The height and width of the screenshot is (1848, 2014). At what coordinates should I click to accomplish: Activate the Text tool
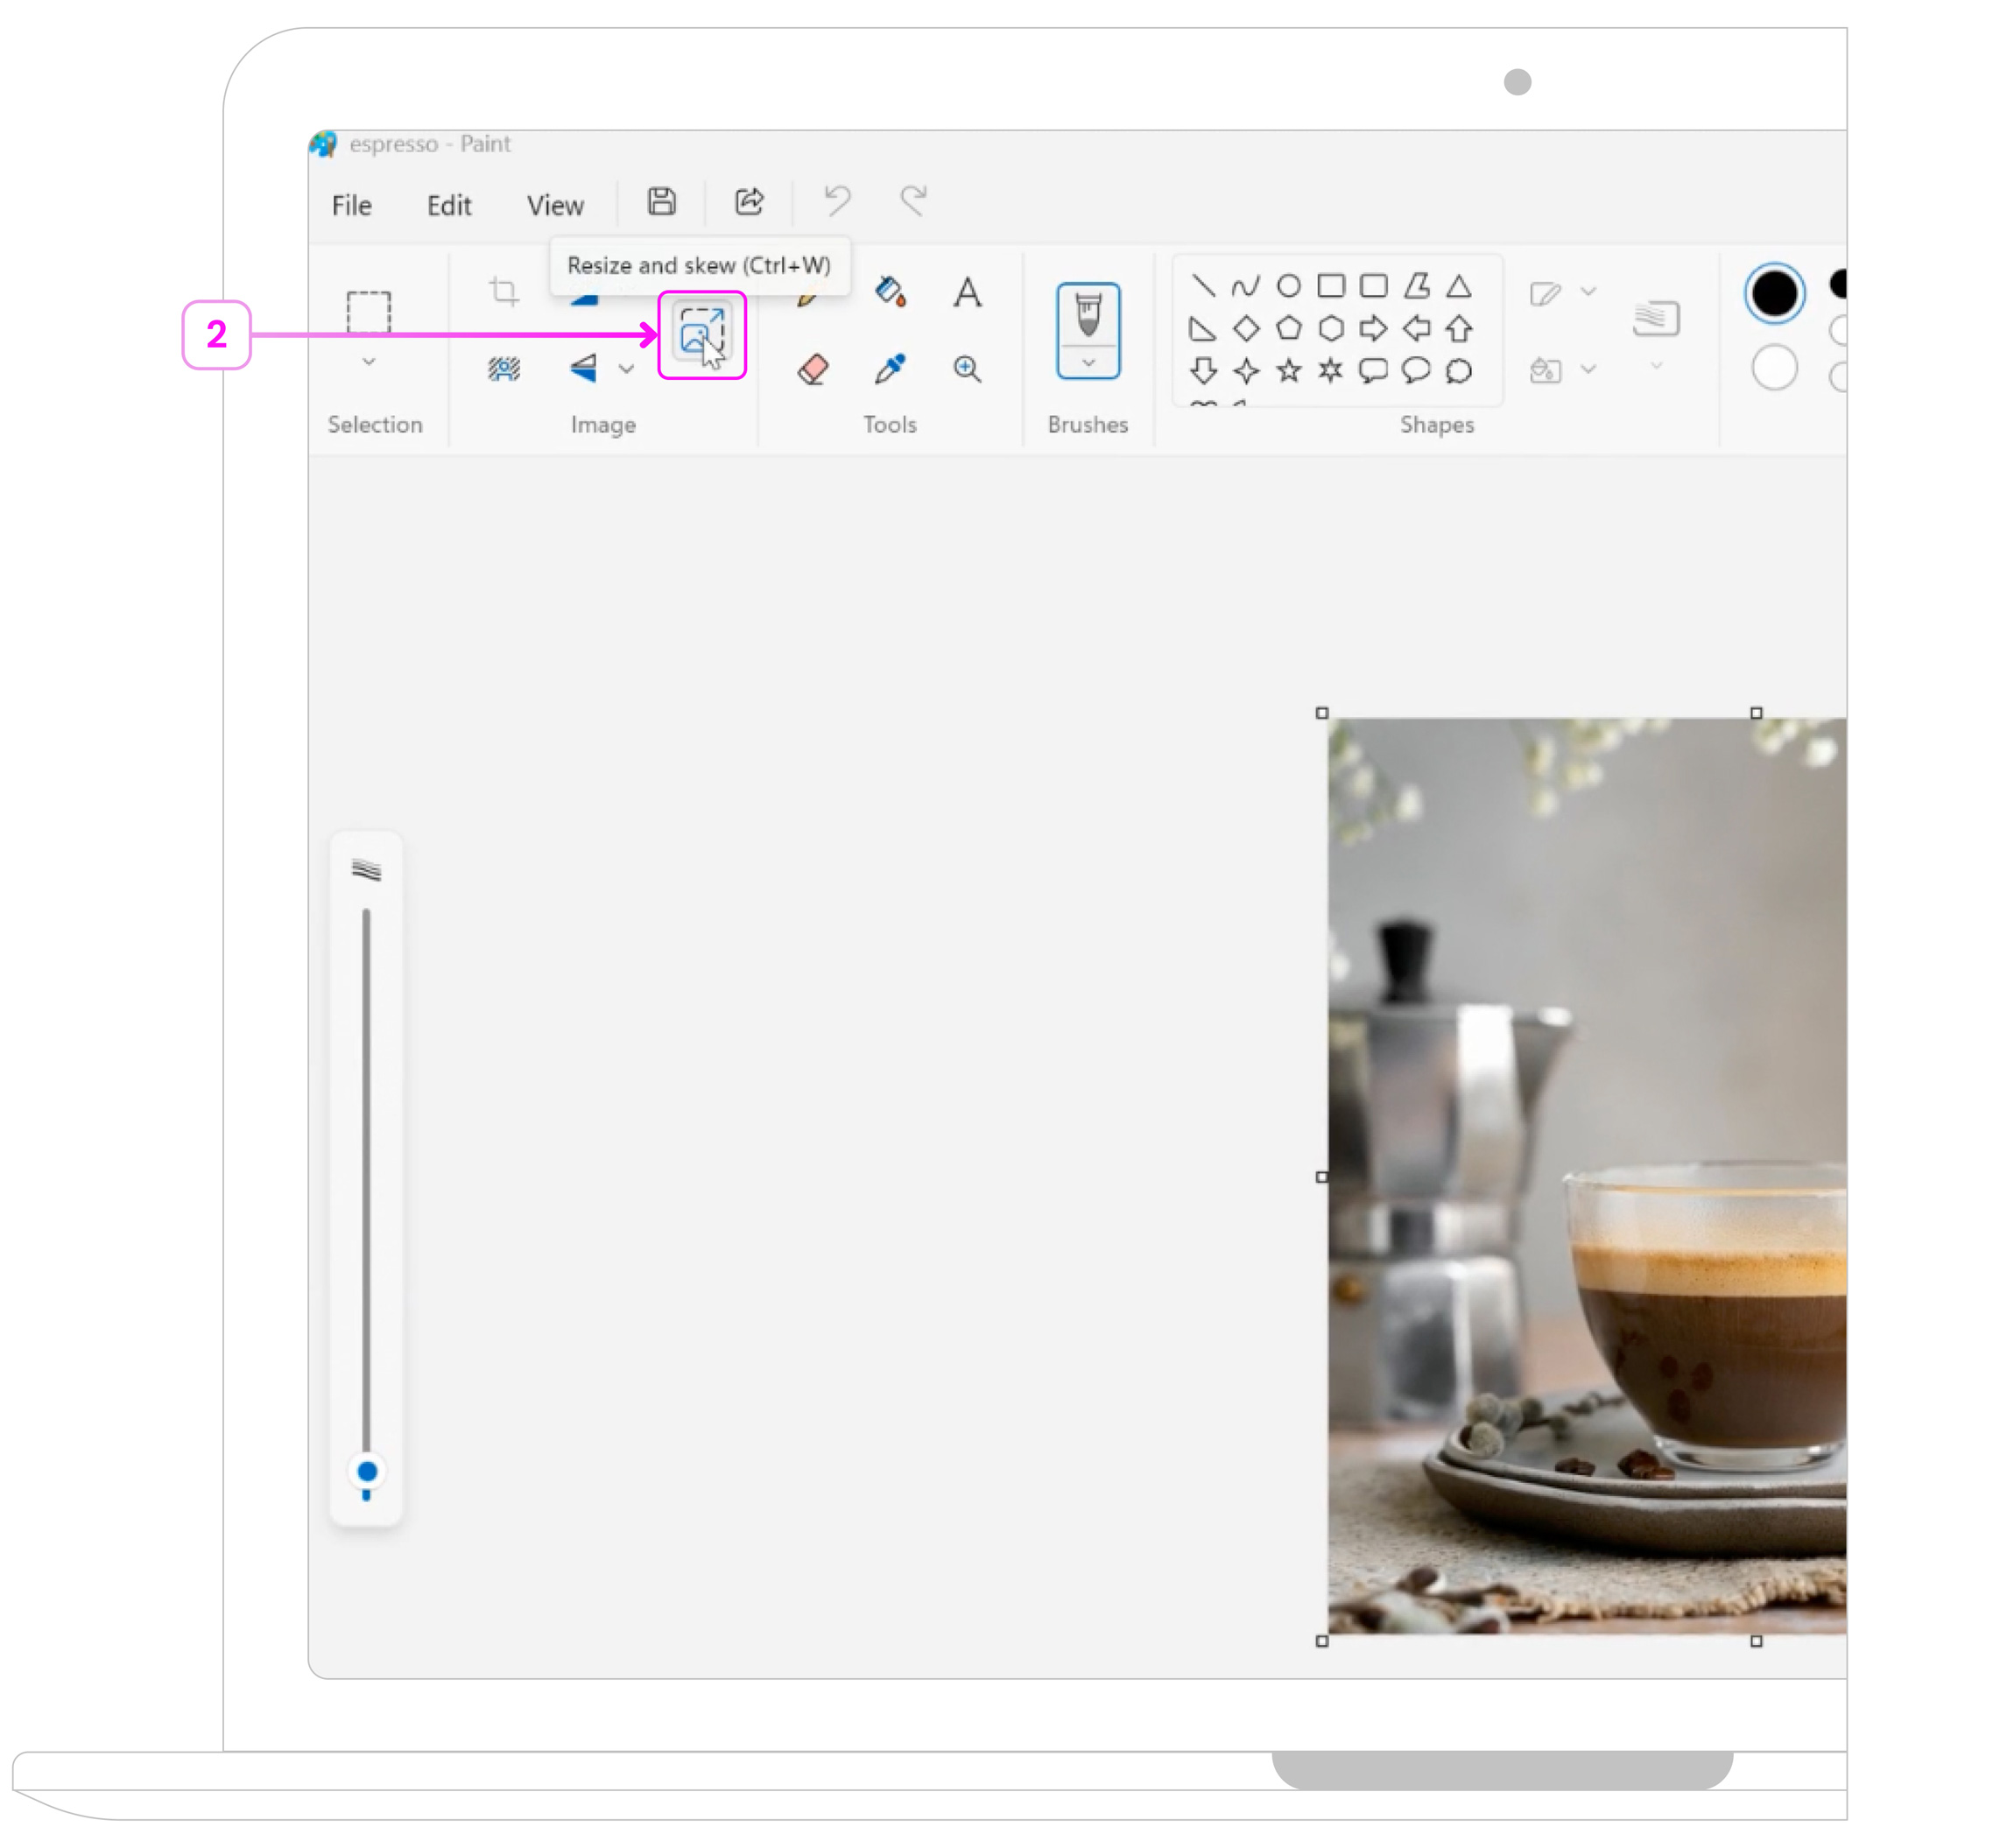point(967,292)
